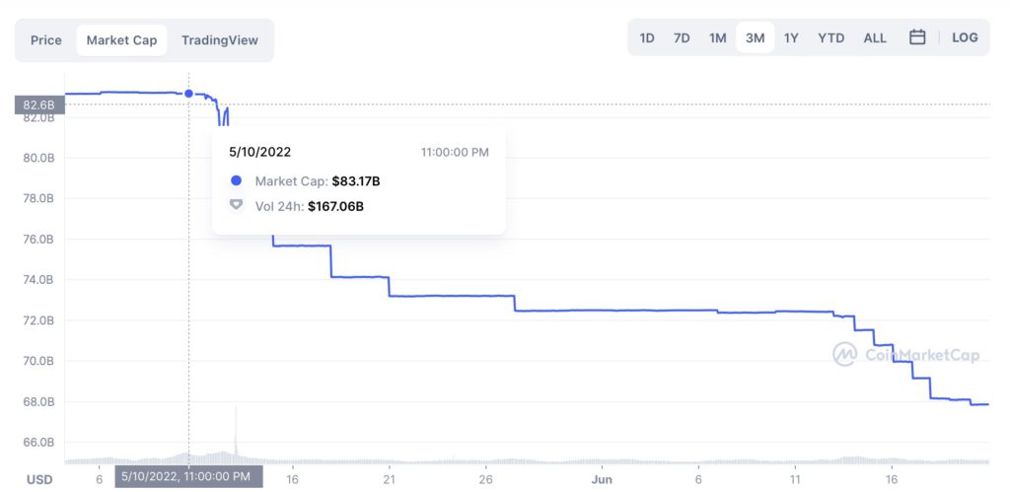Switch chart to 1Y range
This screenshot has width=1010, height=492.
click(x=791, y=38)
